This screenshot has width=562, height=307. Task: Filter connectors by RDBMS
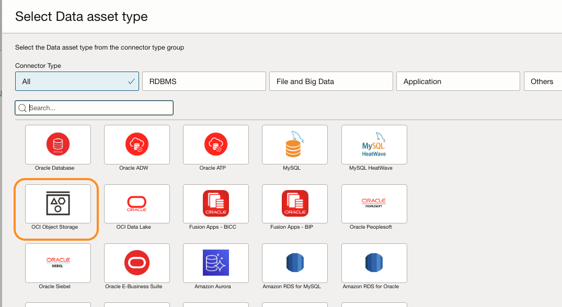(x=204, y=81)
